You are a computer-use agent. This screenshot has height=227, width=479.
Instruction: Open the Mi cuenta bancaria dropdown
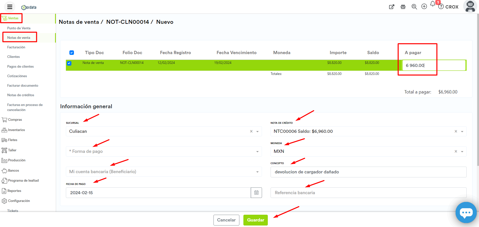pyautogui.click(x=257, y=172)
